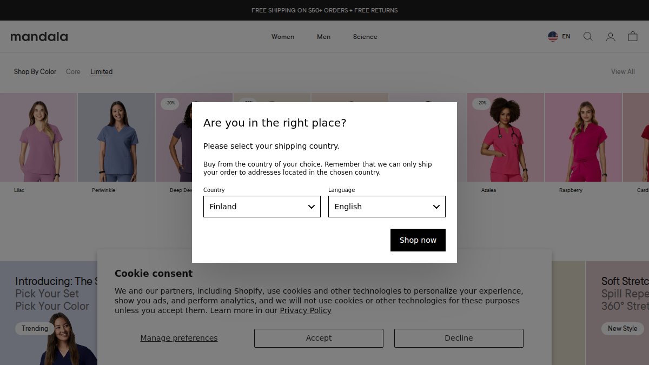The height and width of the screenshot is (365, 649).
Task: Open the shopping bag icon
Action: pyautogui.click(x=633, y=37)
